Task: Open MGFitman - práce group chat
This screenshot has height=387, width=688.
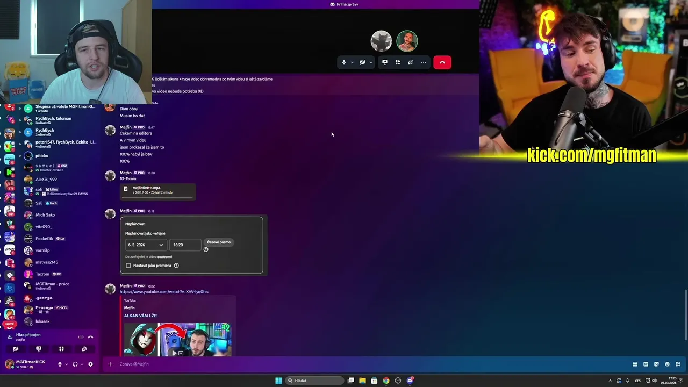Action: (x=59, y=285)
